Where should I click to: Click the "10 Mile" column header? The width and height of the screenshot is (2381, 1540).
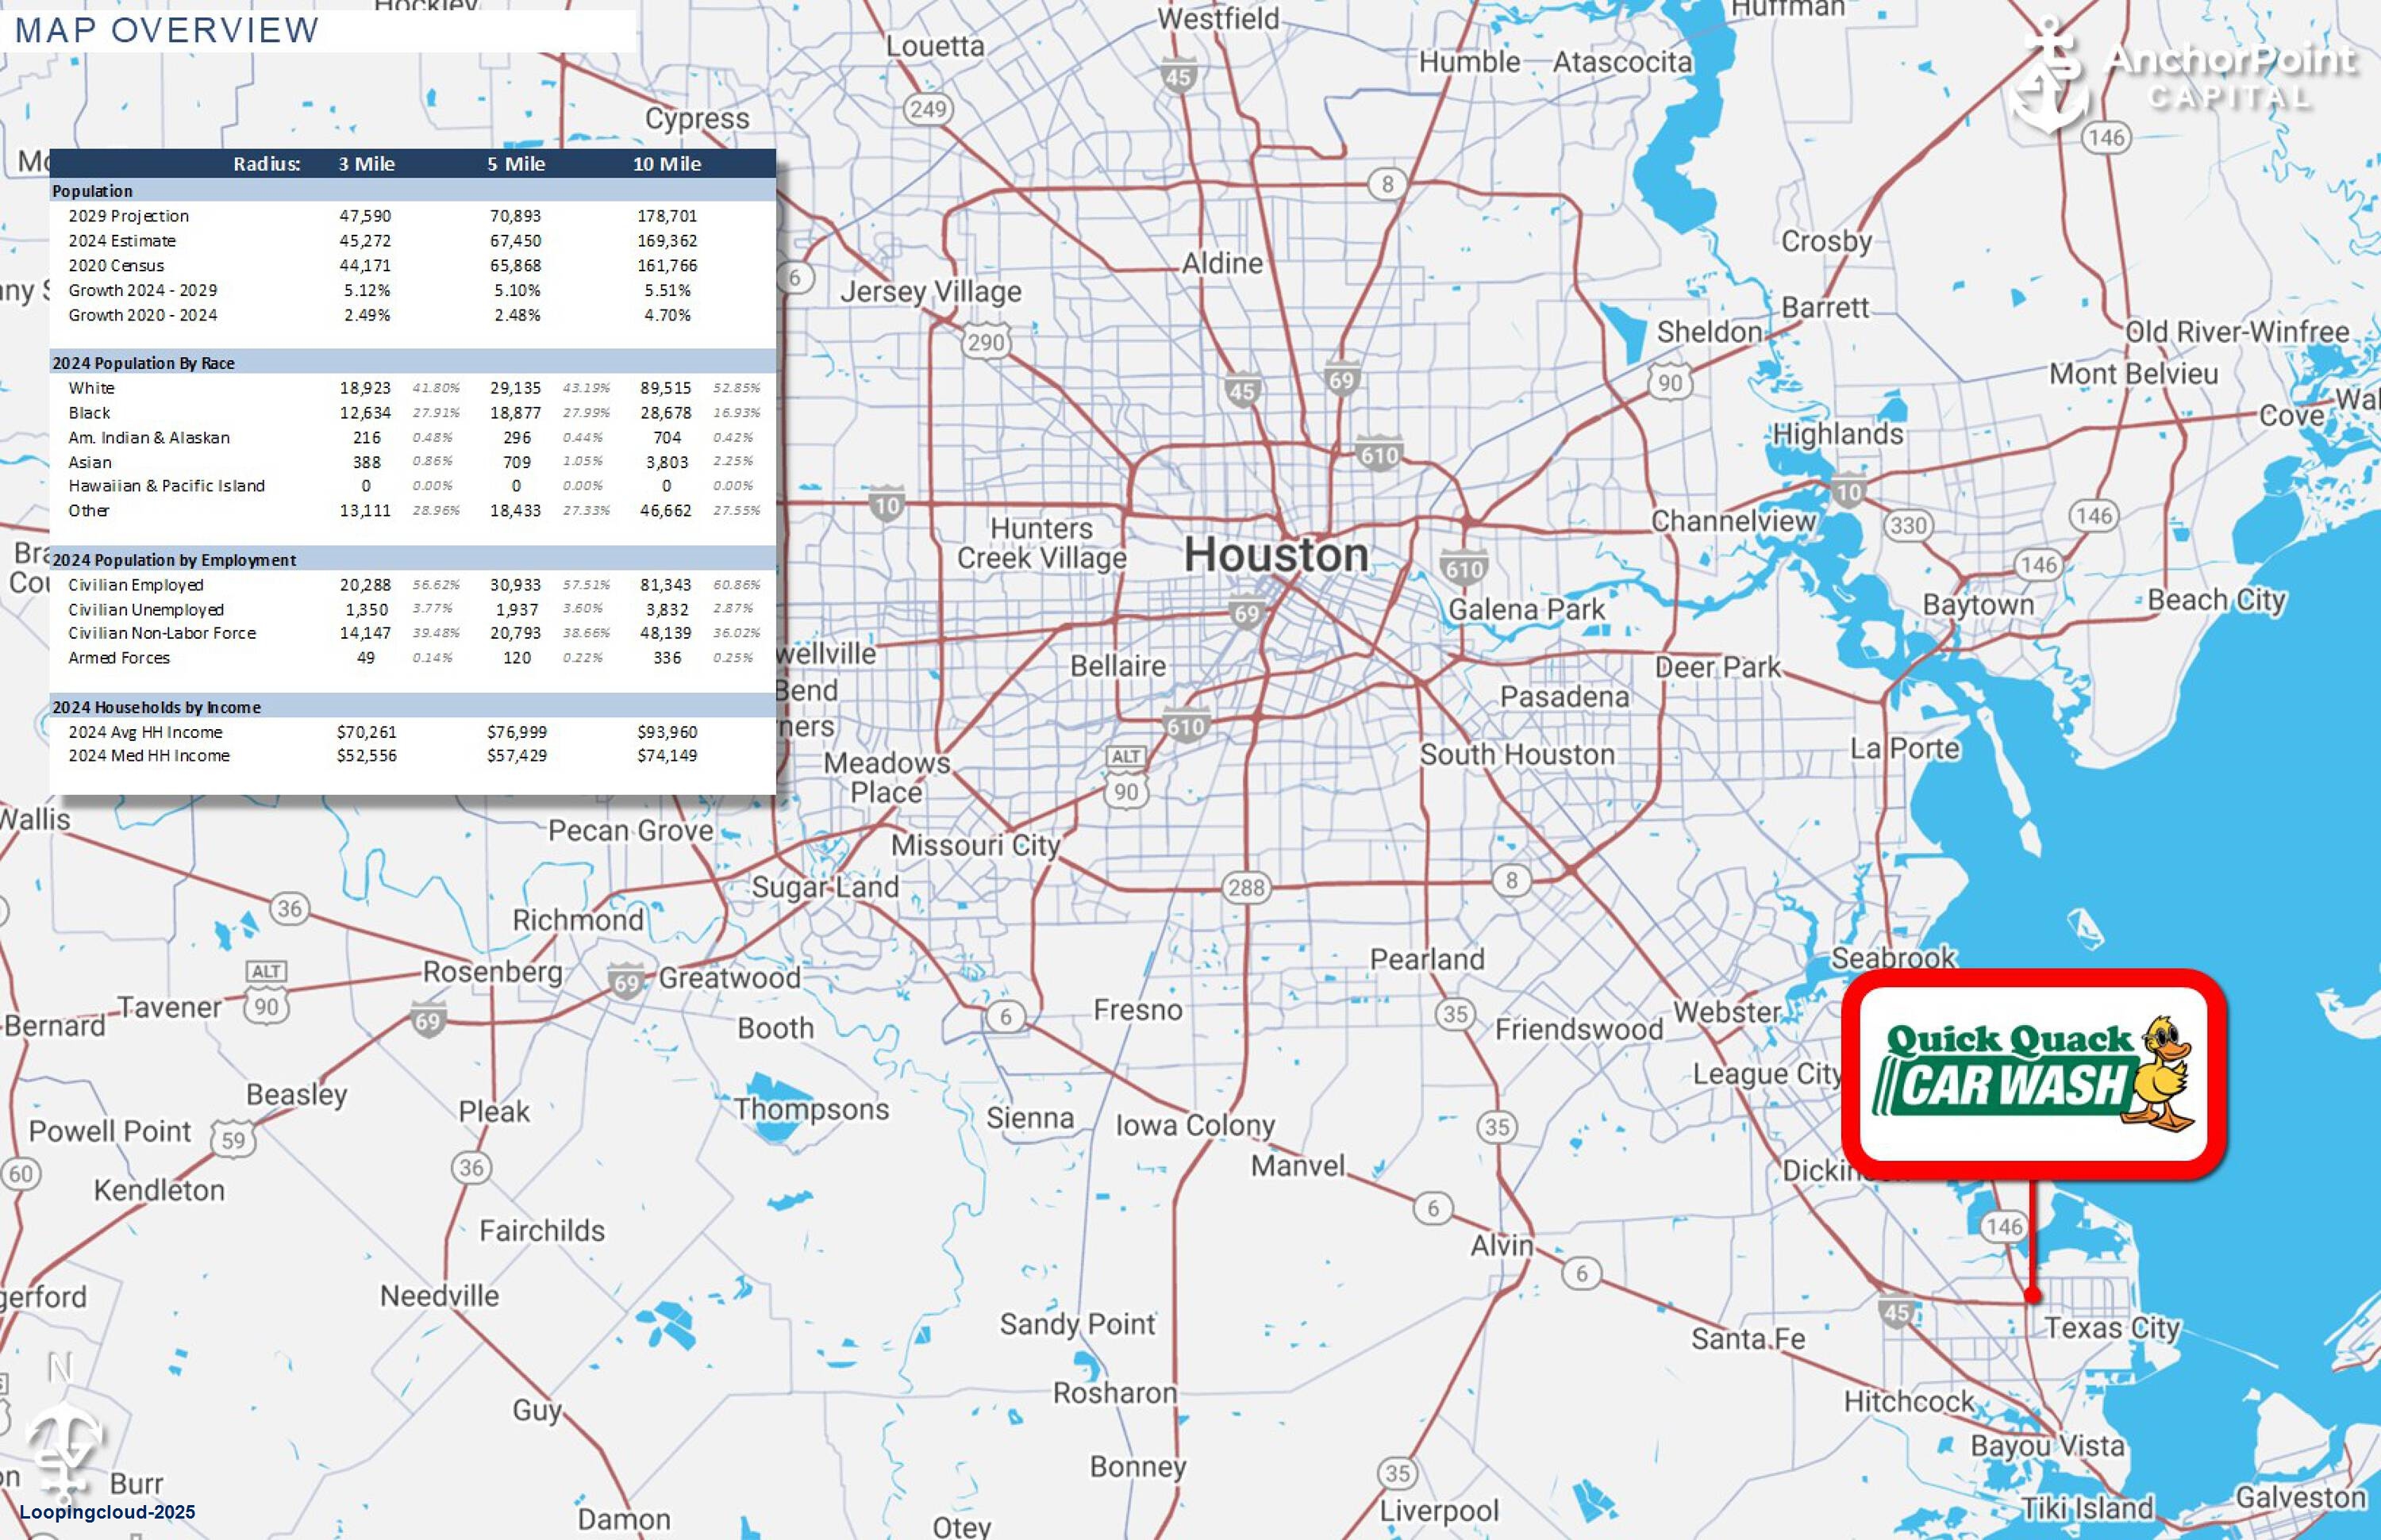pyautogui.click(x=666, y=164)
